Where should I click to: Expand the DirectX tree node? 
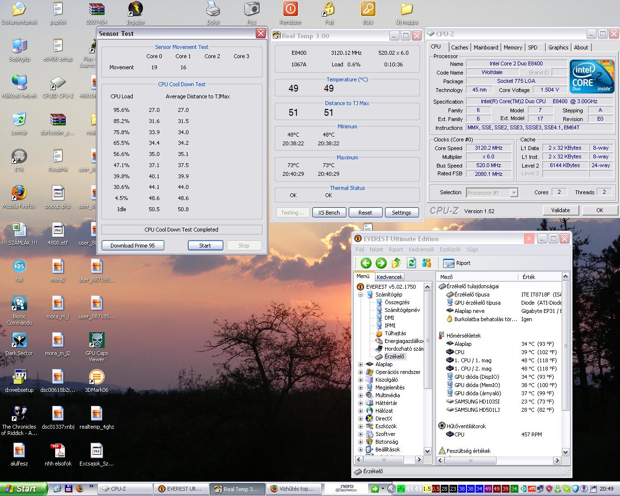(x=361, y=418)
